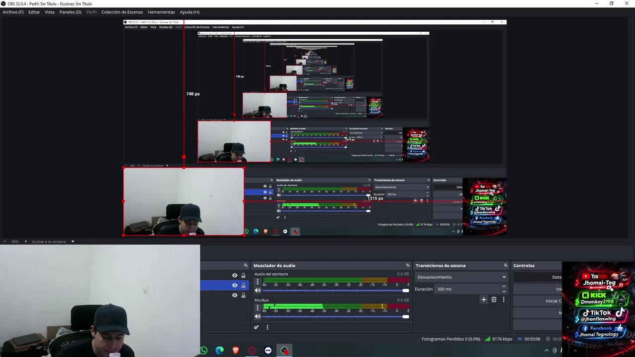Click the Audio del escritorio label

coord(271,274)
